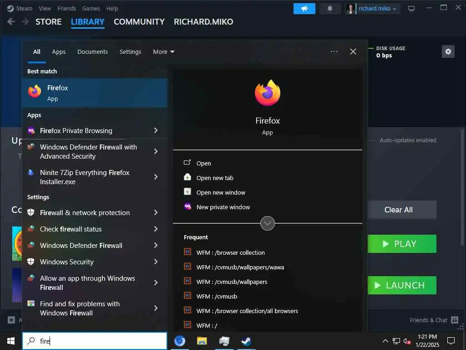The image size is (466, 350).
Task: Open the Chromium-style browser taskbar icon
Action: 180,341
